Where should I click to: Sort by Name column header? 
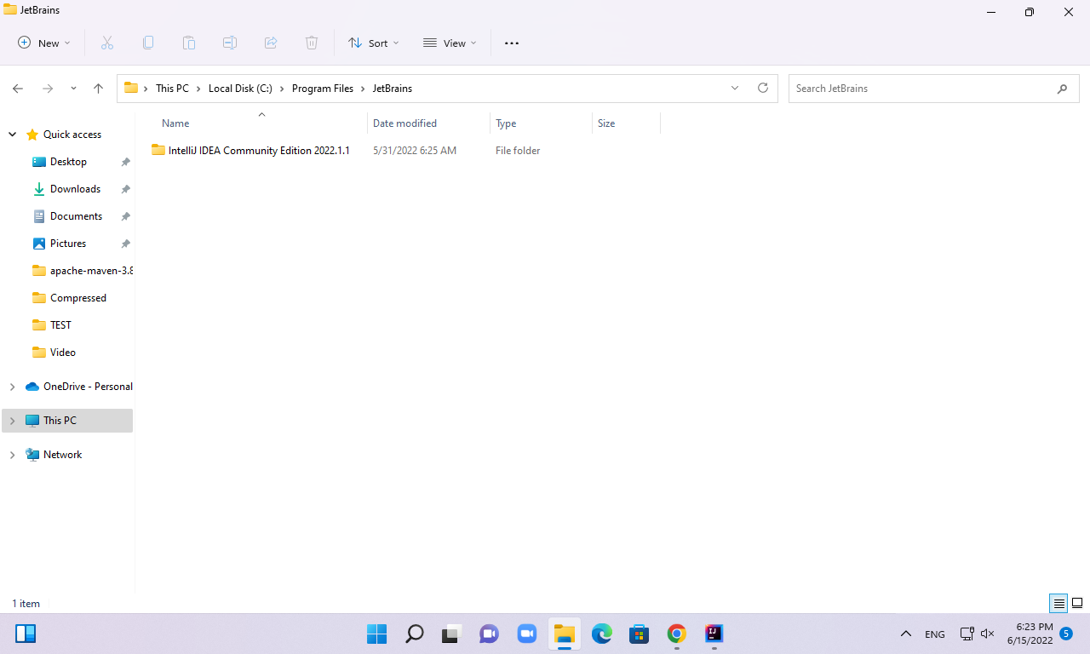point(259,123)
